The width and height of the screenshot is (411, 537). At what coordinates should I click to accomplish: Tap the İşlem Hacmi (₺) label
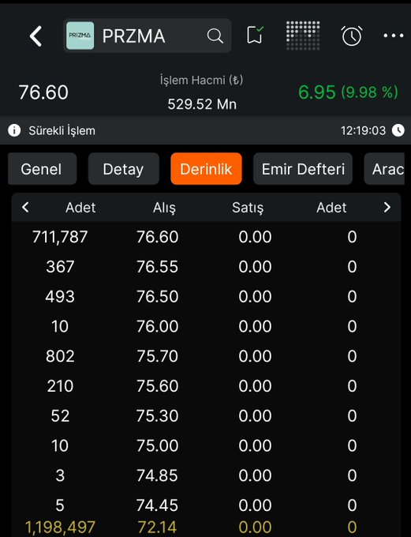(202, 80)
